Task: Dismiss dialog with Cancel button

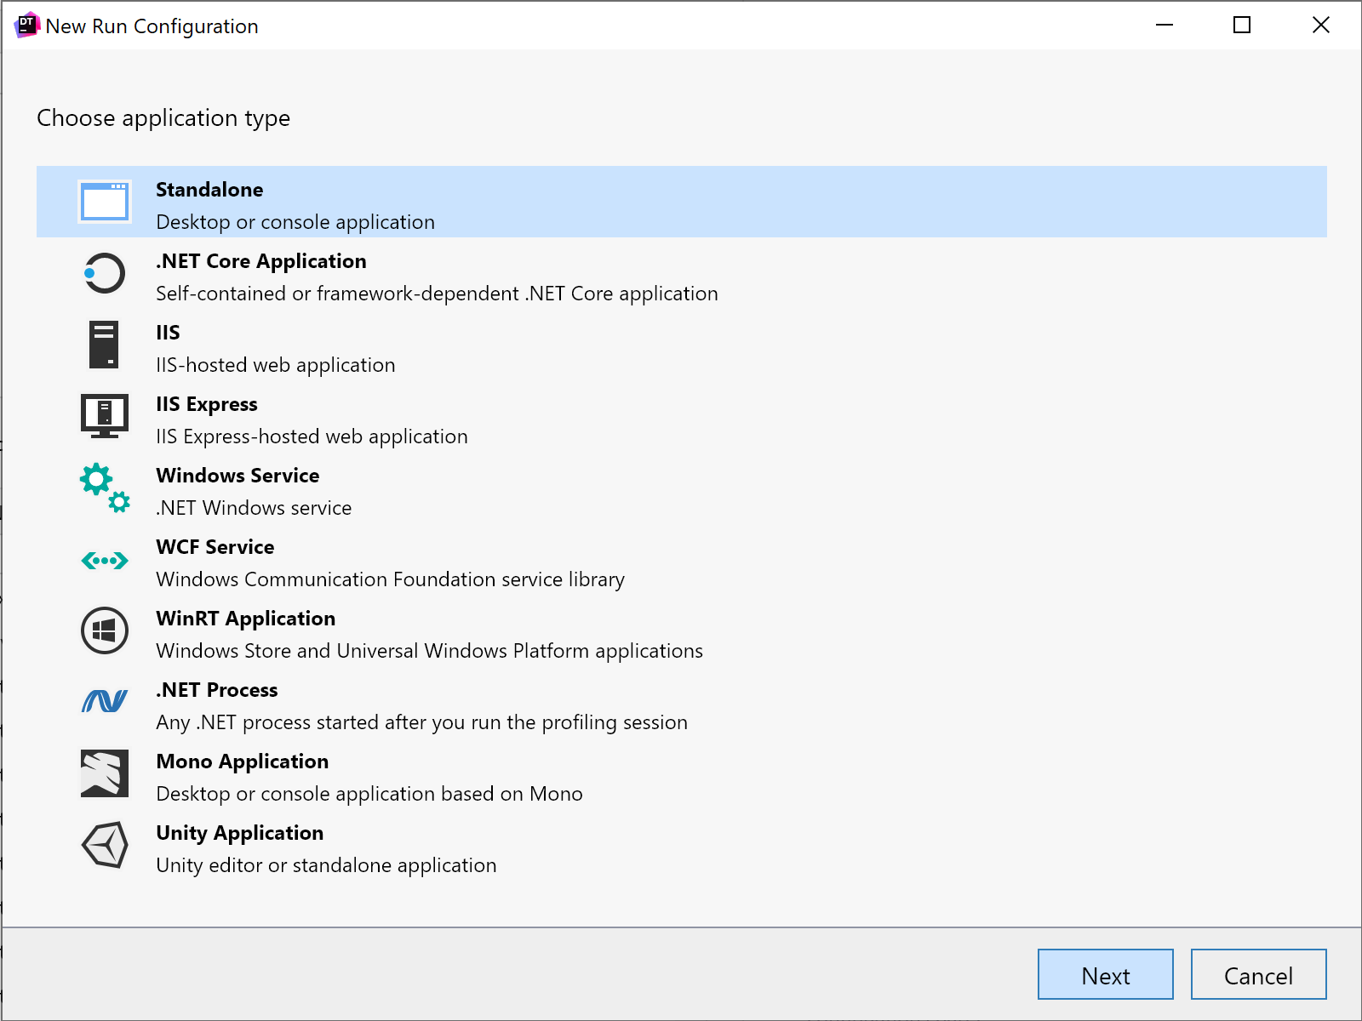Action: pos(1259,974)
